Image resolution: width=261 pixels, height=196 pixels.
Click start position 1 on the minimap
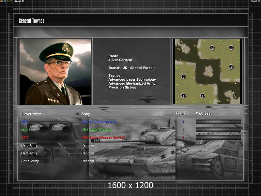183,95
